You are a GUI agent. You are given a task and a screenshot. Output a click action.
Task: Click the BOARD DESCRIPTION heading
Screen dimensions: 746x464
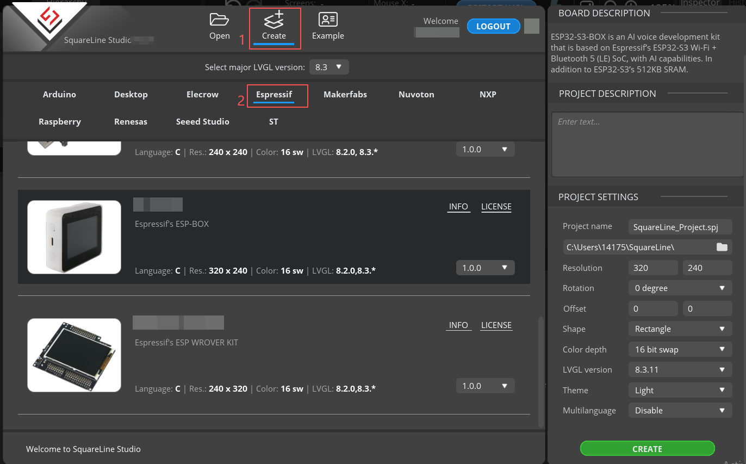pyautogui.click(x=604, y=13)
